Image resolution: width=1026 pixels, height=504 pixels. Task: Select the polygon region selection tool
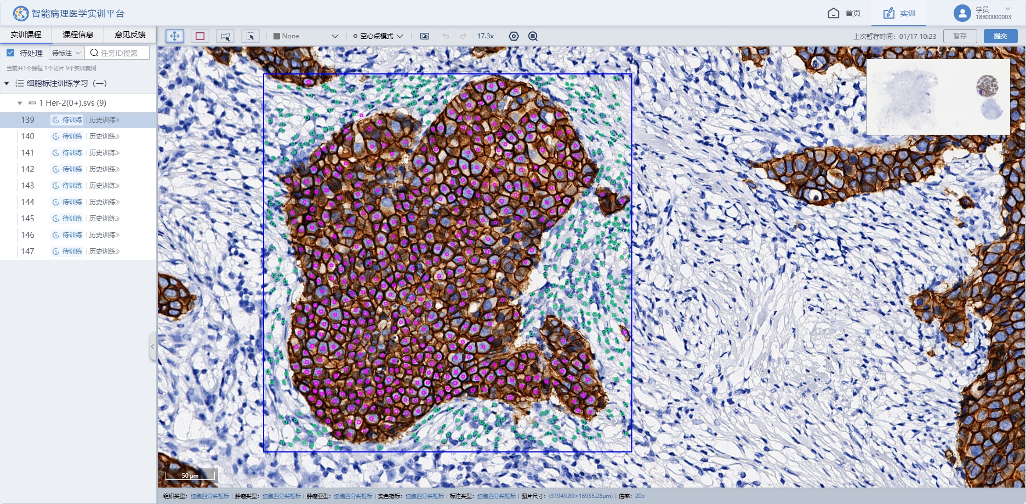pos(225,36)
